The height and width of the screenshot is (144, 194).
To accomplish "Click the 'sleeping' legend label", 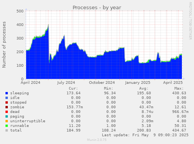I will tap(20, 93).
